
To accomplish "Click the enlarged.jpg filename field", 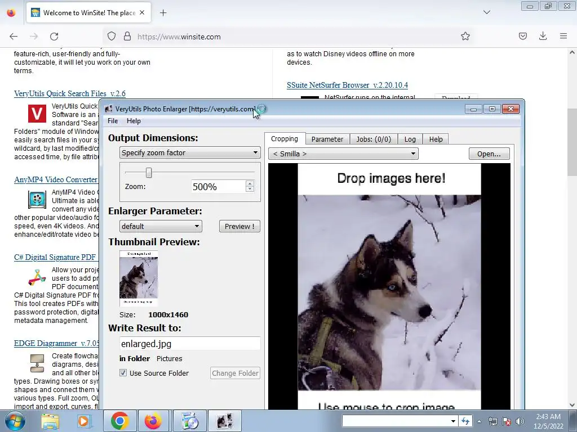I will coord(190,344).
